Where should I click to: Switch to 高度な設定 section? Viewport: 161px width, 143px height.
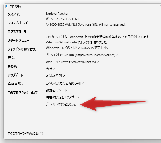click(x=16, y=84)
